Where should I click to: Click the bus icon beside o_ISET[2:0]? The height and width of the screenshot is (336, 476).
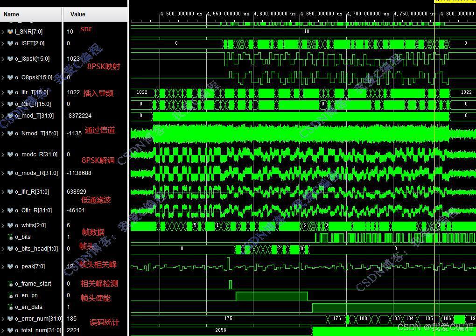10,43
